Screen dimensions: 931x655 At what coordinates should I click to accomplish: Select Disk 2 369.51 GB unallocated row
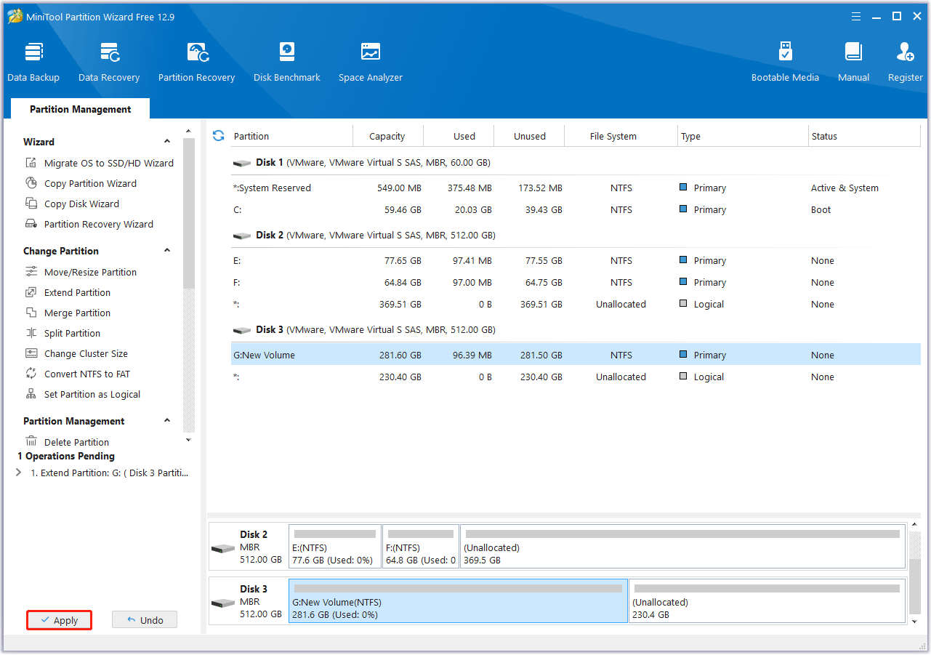[x=576, y=304]
